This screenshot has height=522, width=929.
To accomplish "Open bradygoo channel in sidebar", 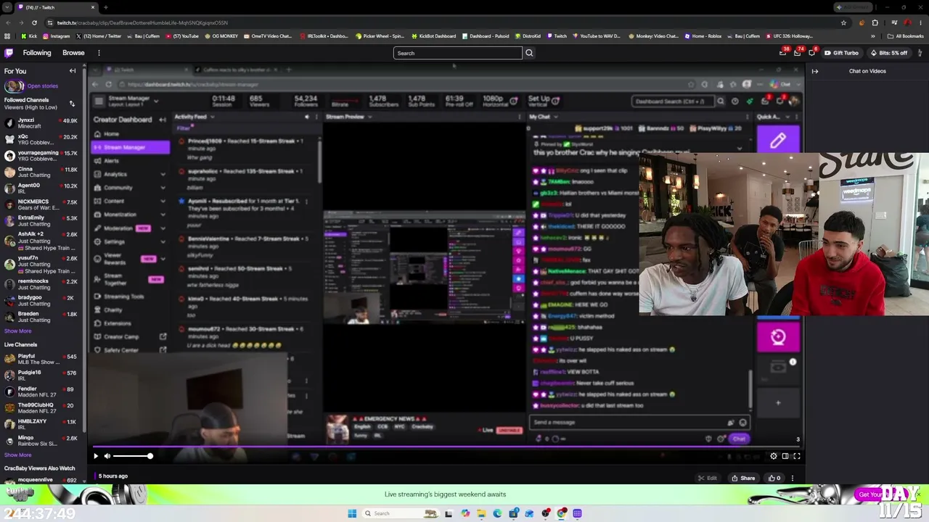I will pyautogui.click(x=41, y=301).
